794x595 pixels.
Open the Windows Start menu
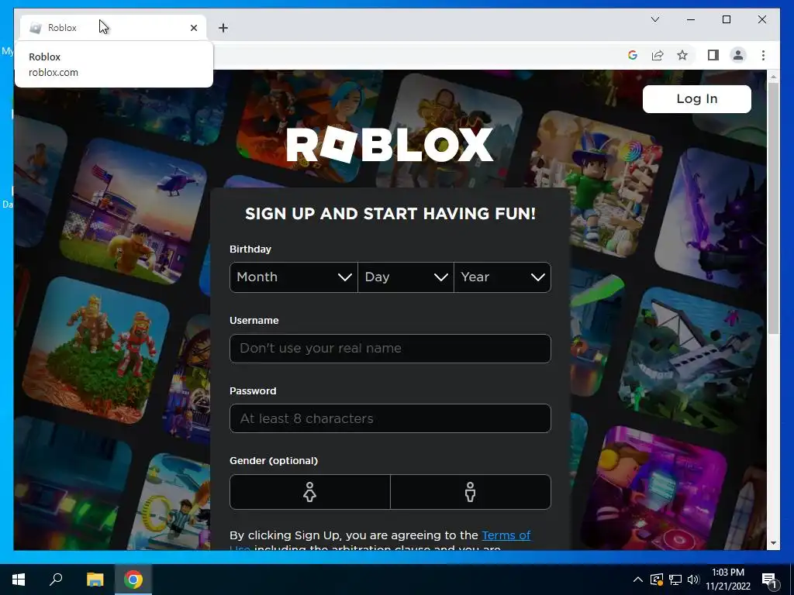tap(19, 580)
